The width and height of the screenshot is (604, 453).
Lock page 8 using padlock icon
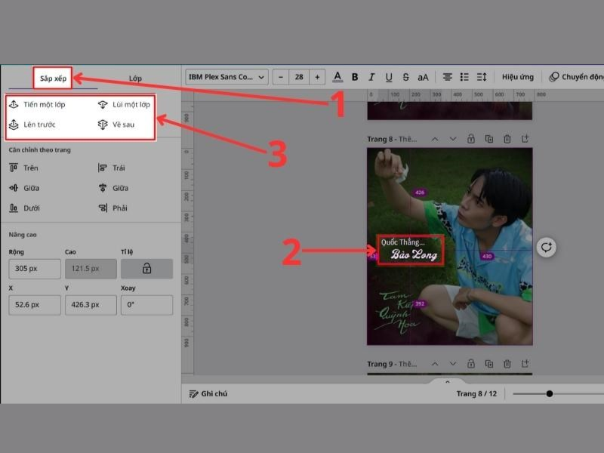(x=470, y=139)
